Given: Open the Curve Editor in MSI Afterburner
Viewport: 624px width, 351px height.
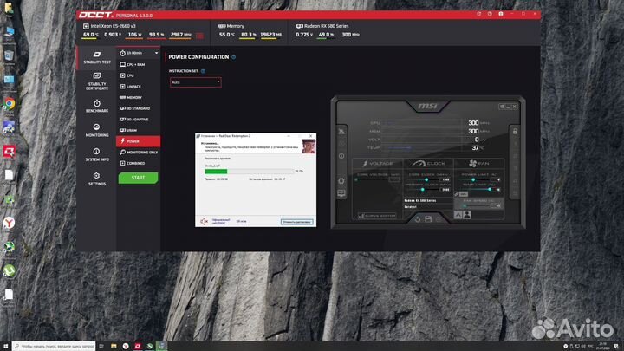Looking at the screenshot, I should [x=377, y=216].
